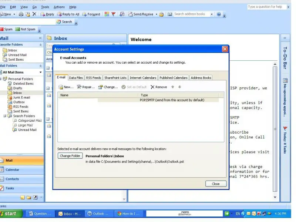Click Set as Default in Account Settings
This screenshot has height=222, width=296.
point(134,87)
